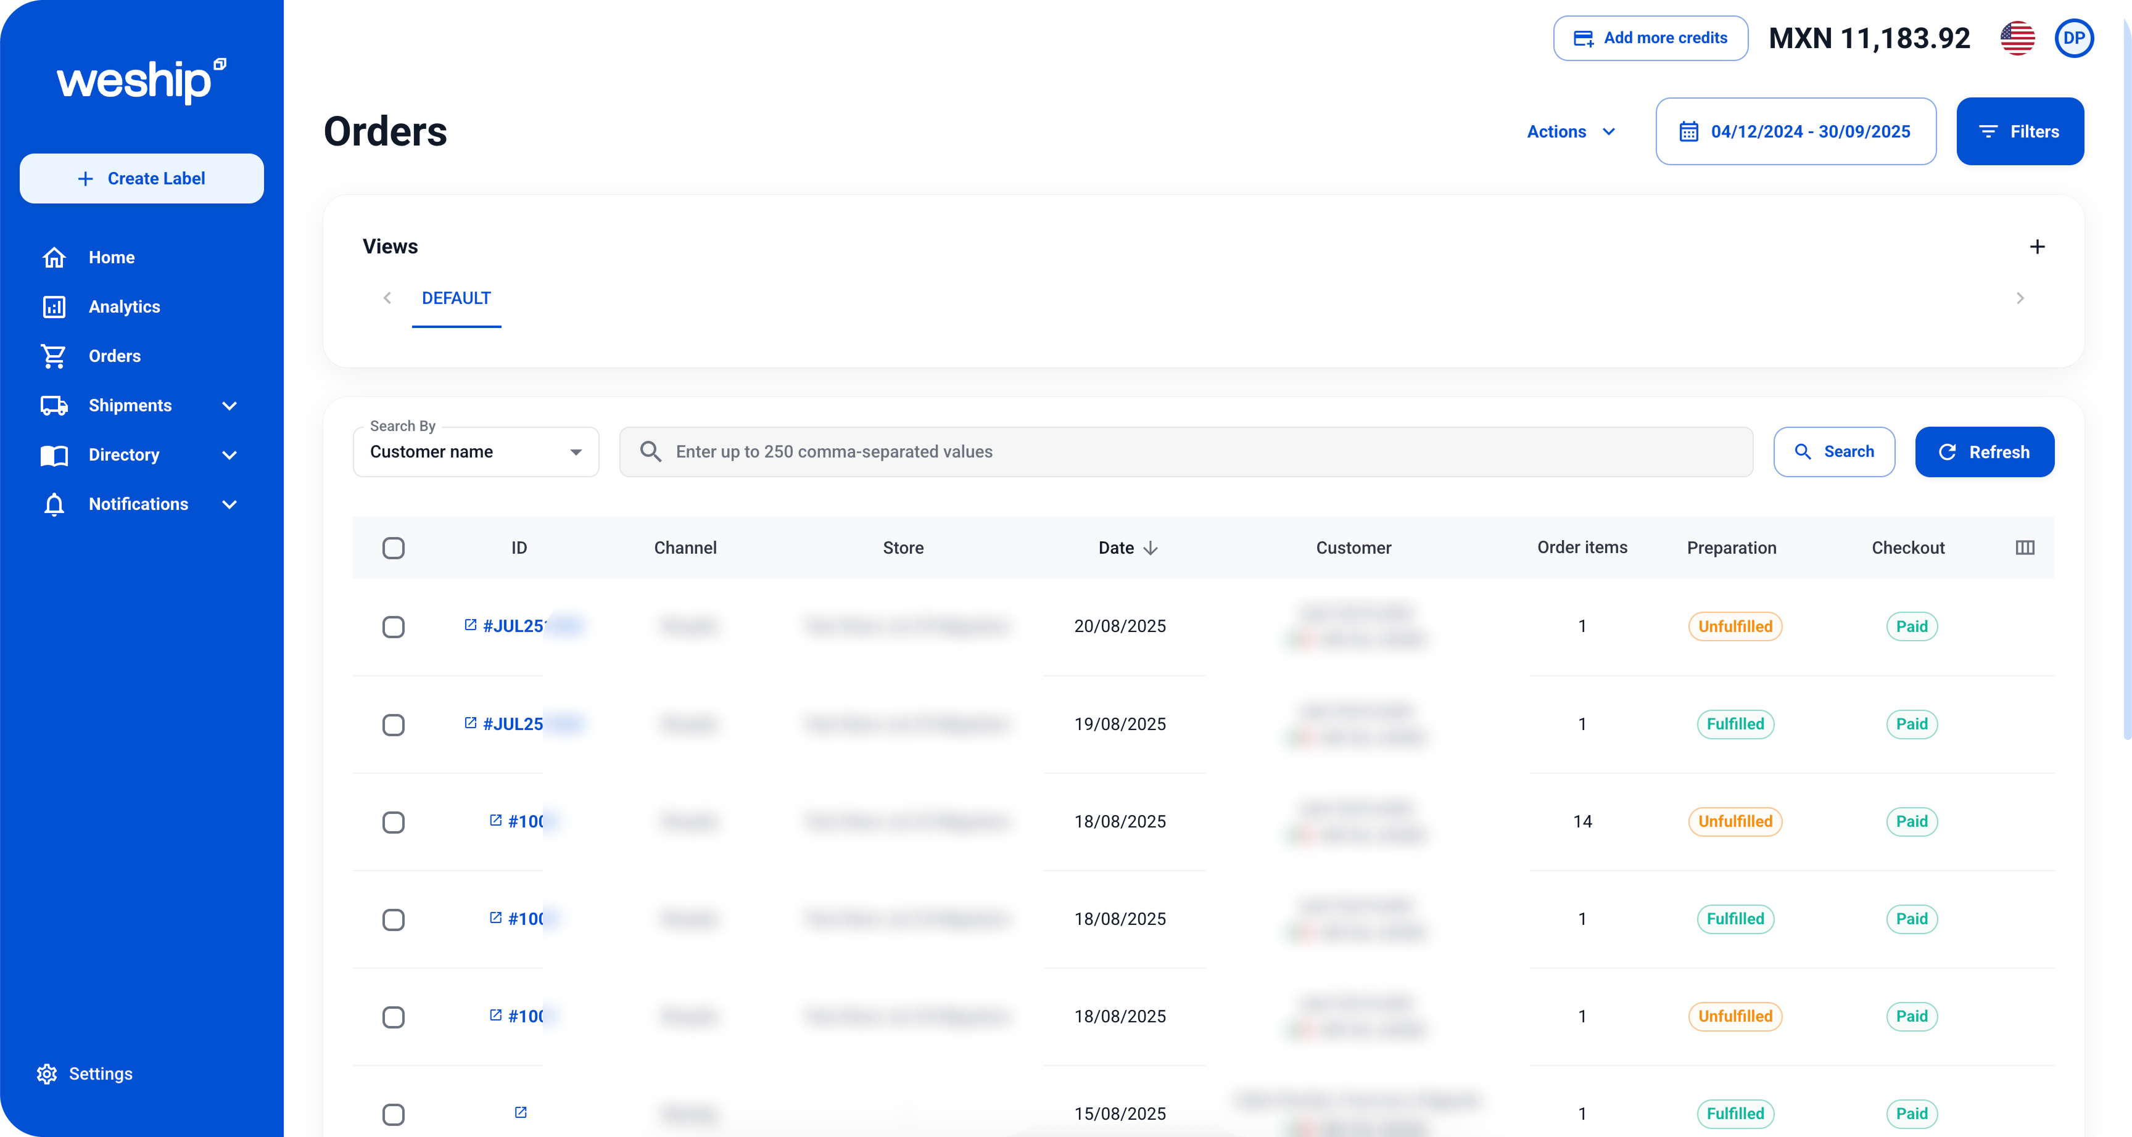The width and height of the screenshot is (2132, 1137).
Task: Click the plus icon to add view
Action: point(2037,247)
